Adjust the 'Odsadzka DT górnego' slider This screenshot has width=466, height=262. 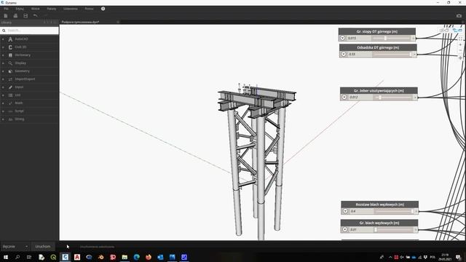coord(392,54)
